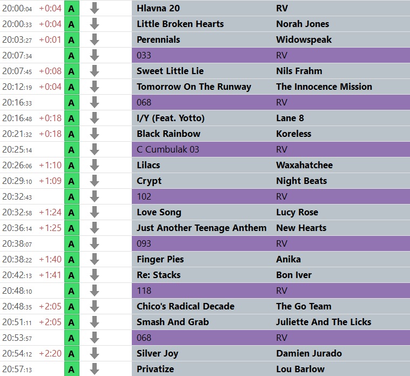Toggle green A badge on Hlavna 20 row
The height and width of the screenshot is (376, 410).
point(72,8)
